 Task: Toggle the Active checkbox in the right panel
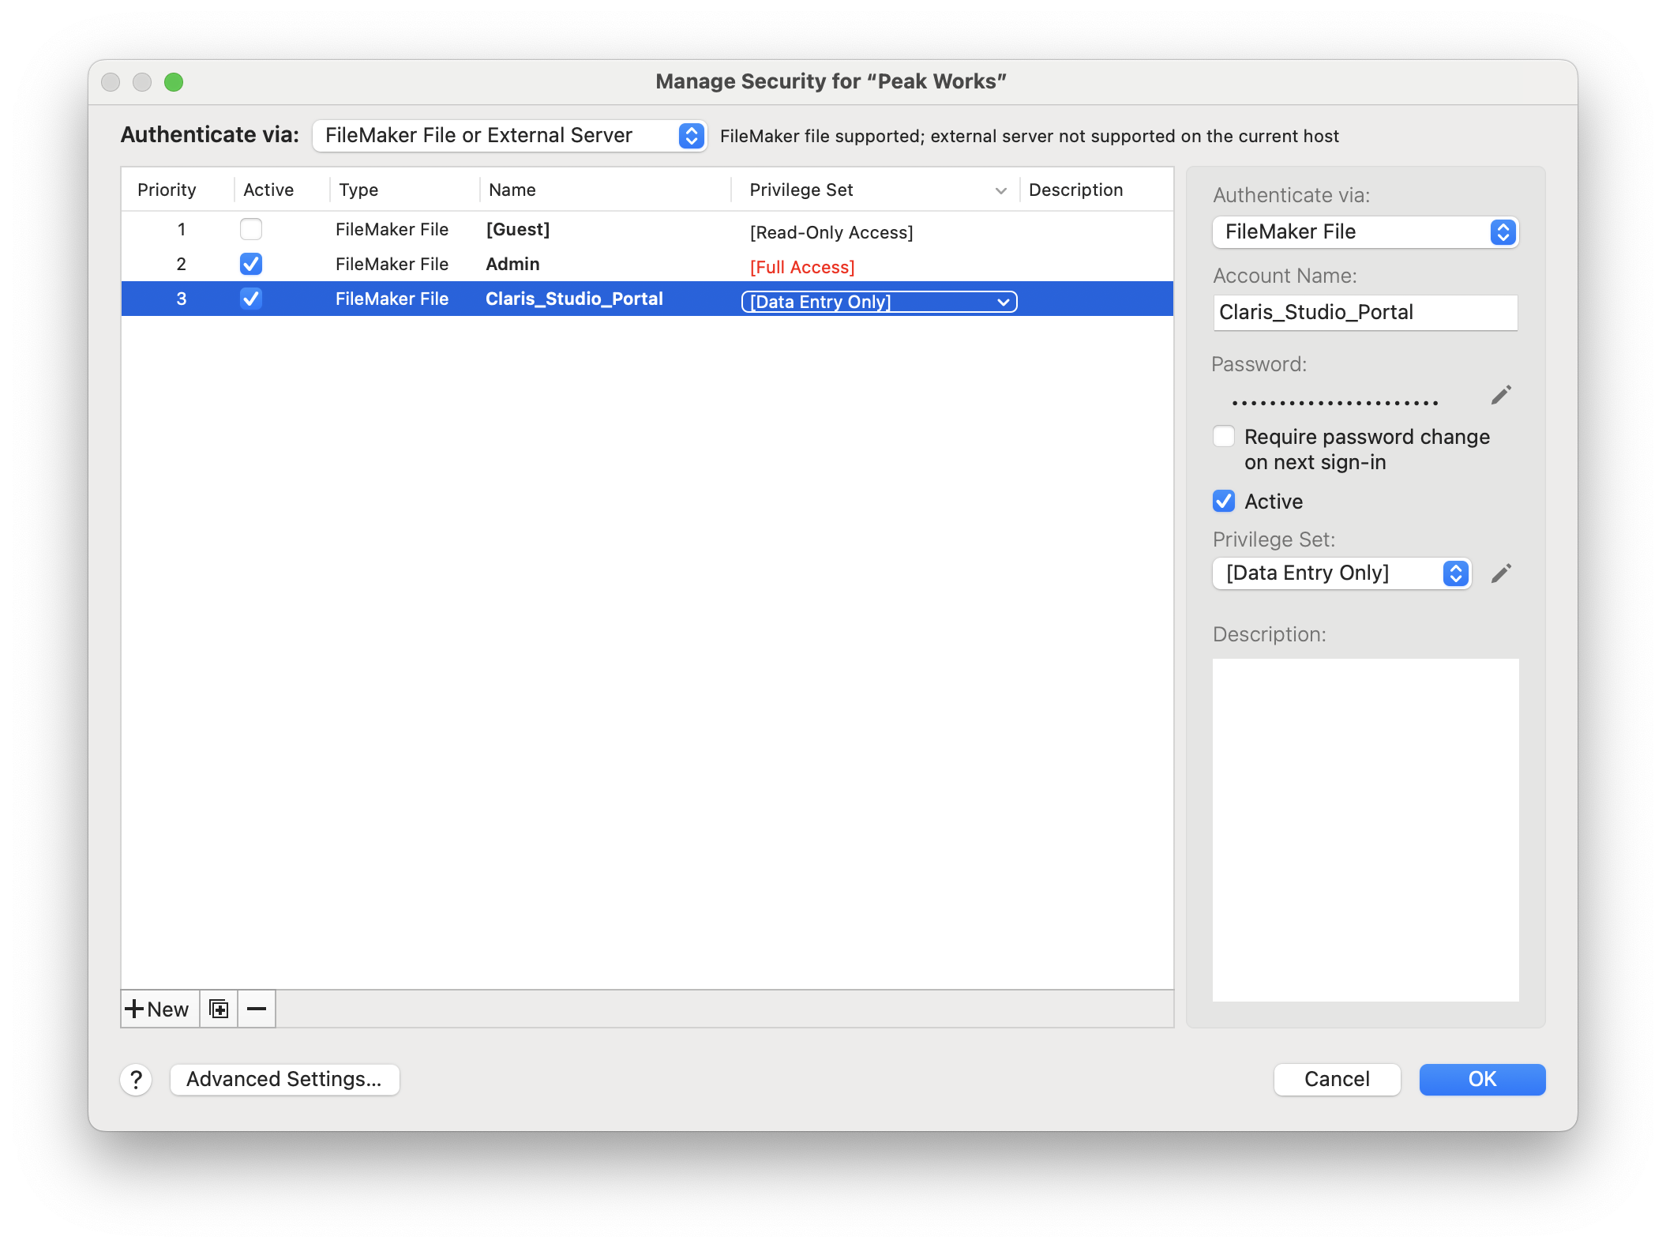tap(1224, 501)
